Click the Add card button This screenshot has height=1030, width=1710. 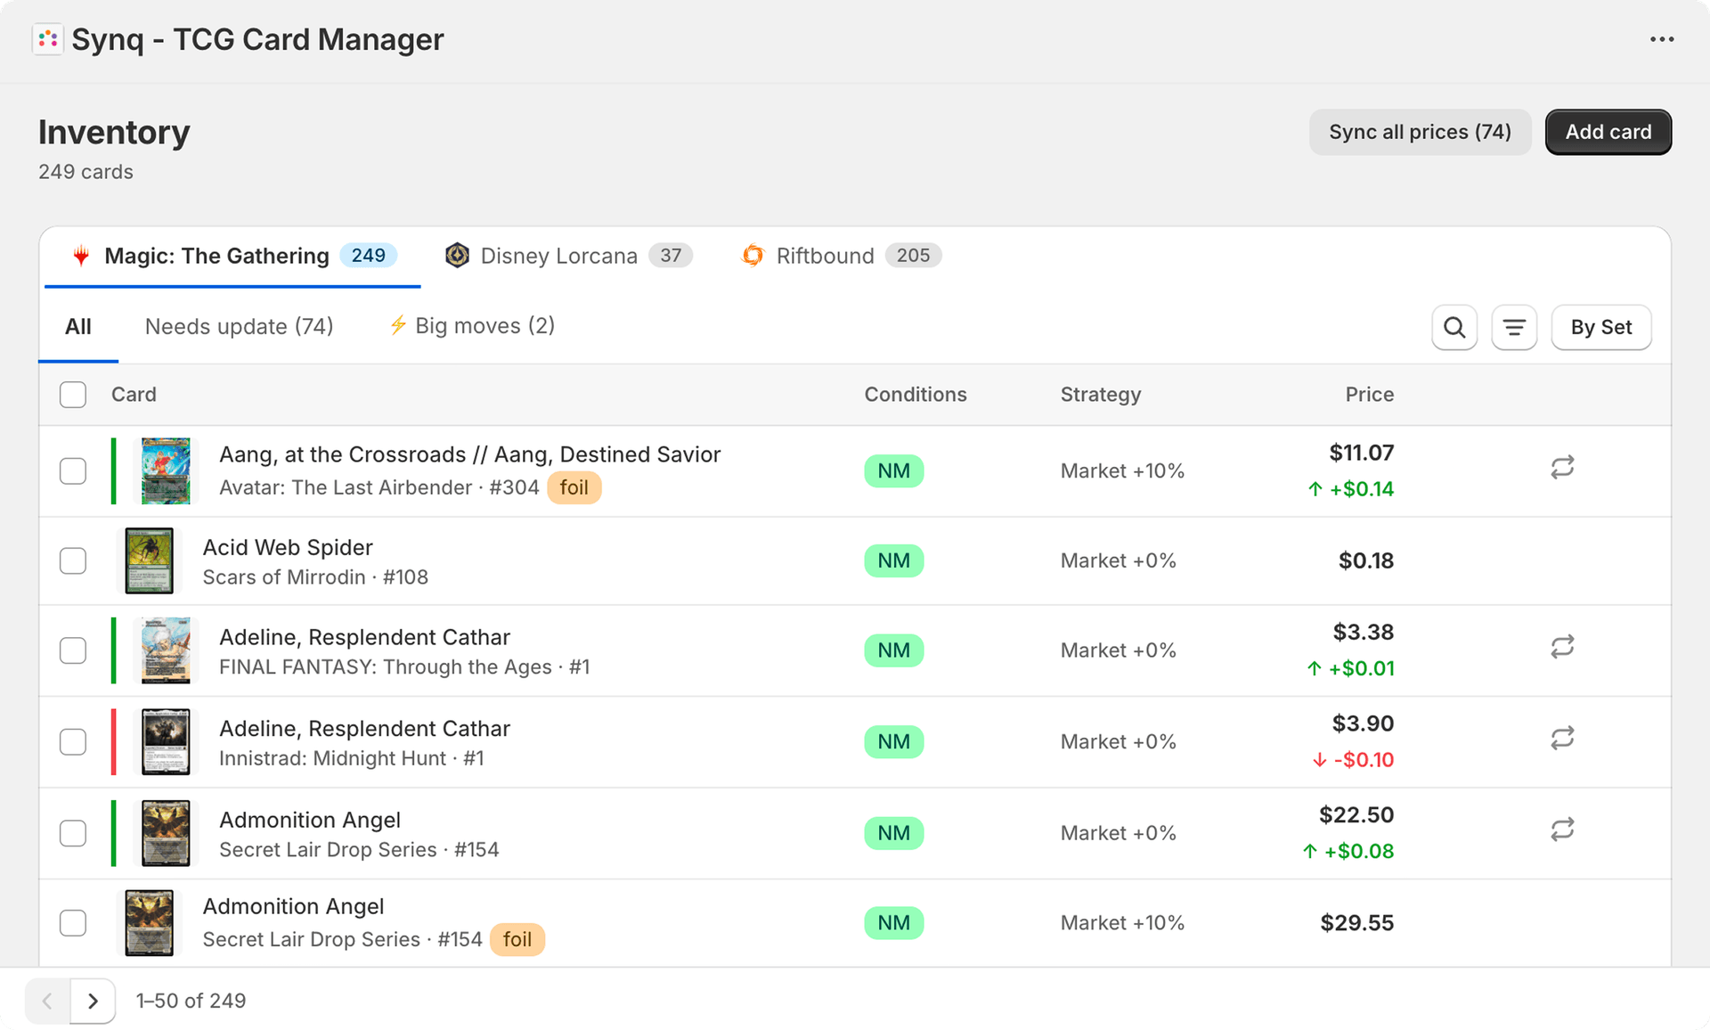tap(1608, 131)
